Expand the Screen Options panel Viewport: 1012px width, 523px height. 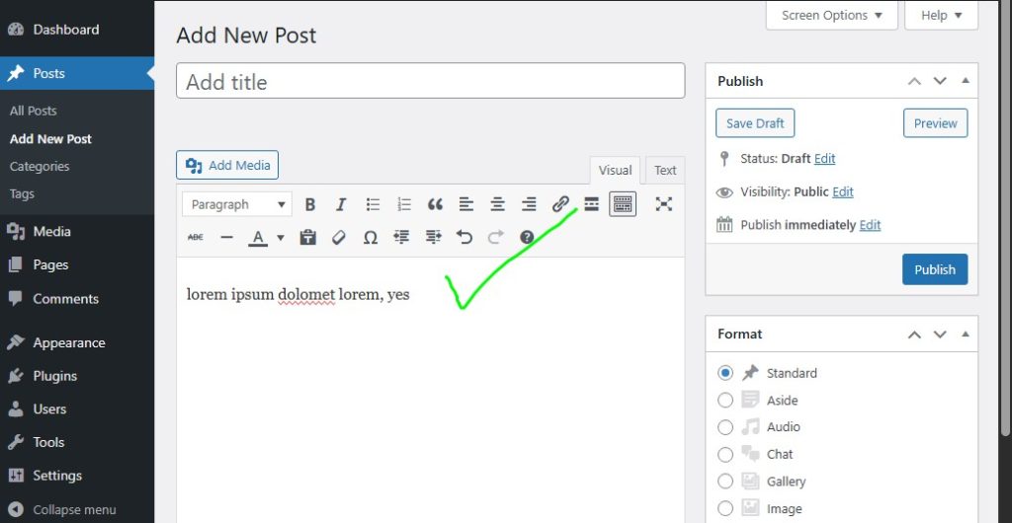point(832,16)
